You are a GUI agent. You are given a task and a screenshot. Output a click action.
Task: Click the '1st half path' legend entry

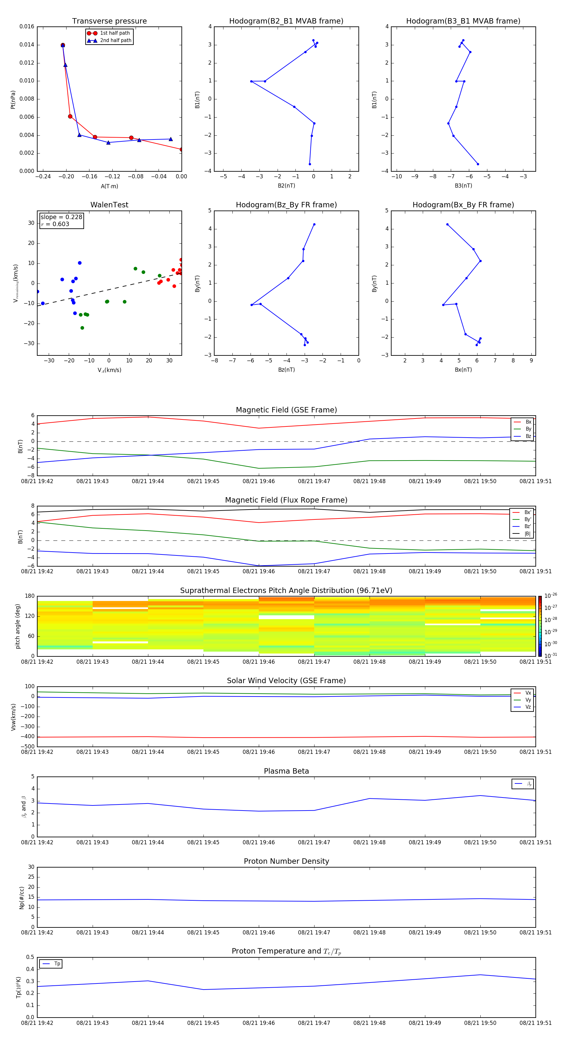pyautogui.click(x=109, y=33)
